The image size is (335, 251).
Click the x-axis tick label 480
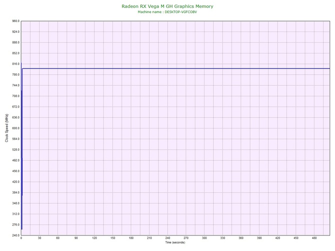[314, 238]
